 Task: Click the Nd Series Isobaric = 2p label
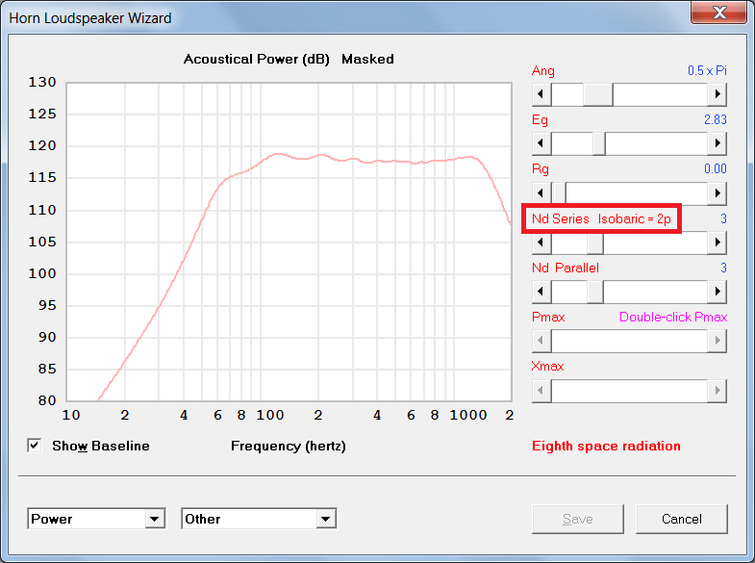[x=601, y=219]
